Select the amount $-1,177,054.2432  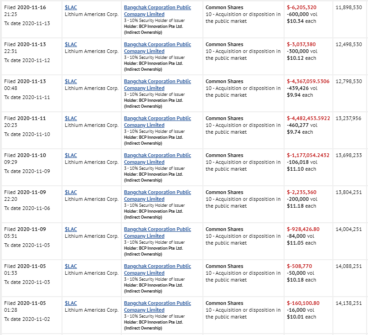tap(308, 155)
